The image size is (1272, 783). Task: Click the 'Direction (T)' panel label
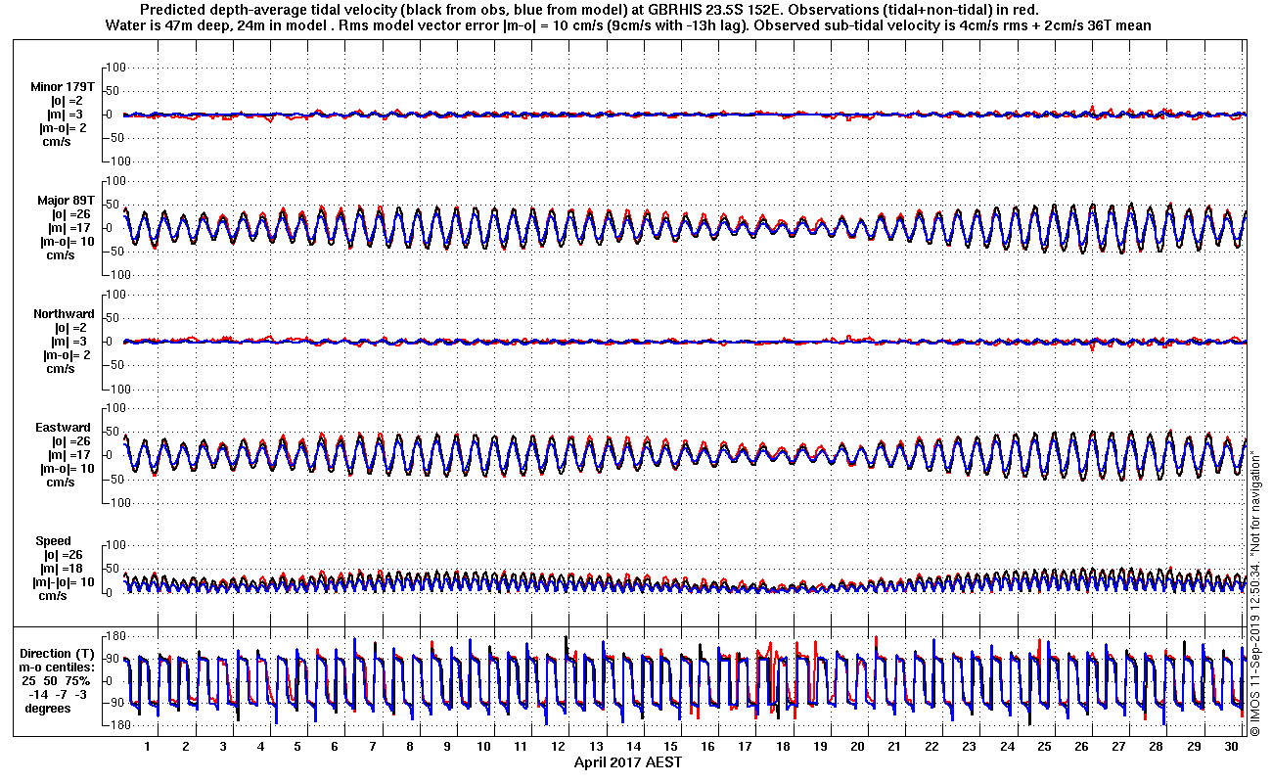pyautogui.click(x=59, y=653)
